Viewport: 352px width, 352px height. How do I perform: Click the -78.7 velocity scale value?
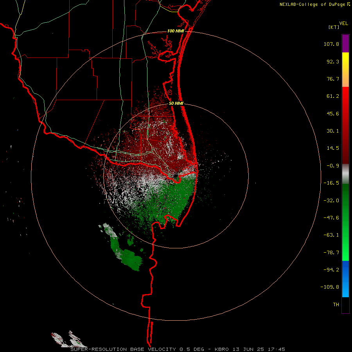coord(331,253)
